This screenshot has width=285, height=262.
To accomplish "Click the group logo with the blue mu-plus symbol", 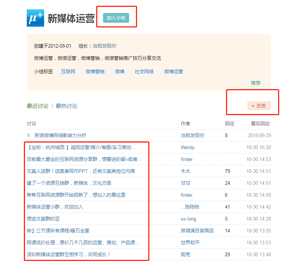I will pyautogui.click(x=35, y=18).
